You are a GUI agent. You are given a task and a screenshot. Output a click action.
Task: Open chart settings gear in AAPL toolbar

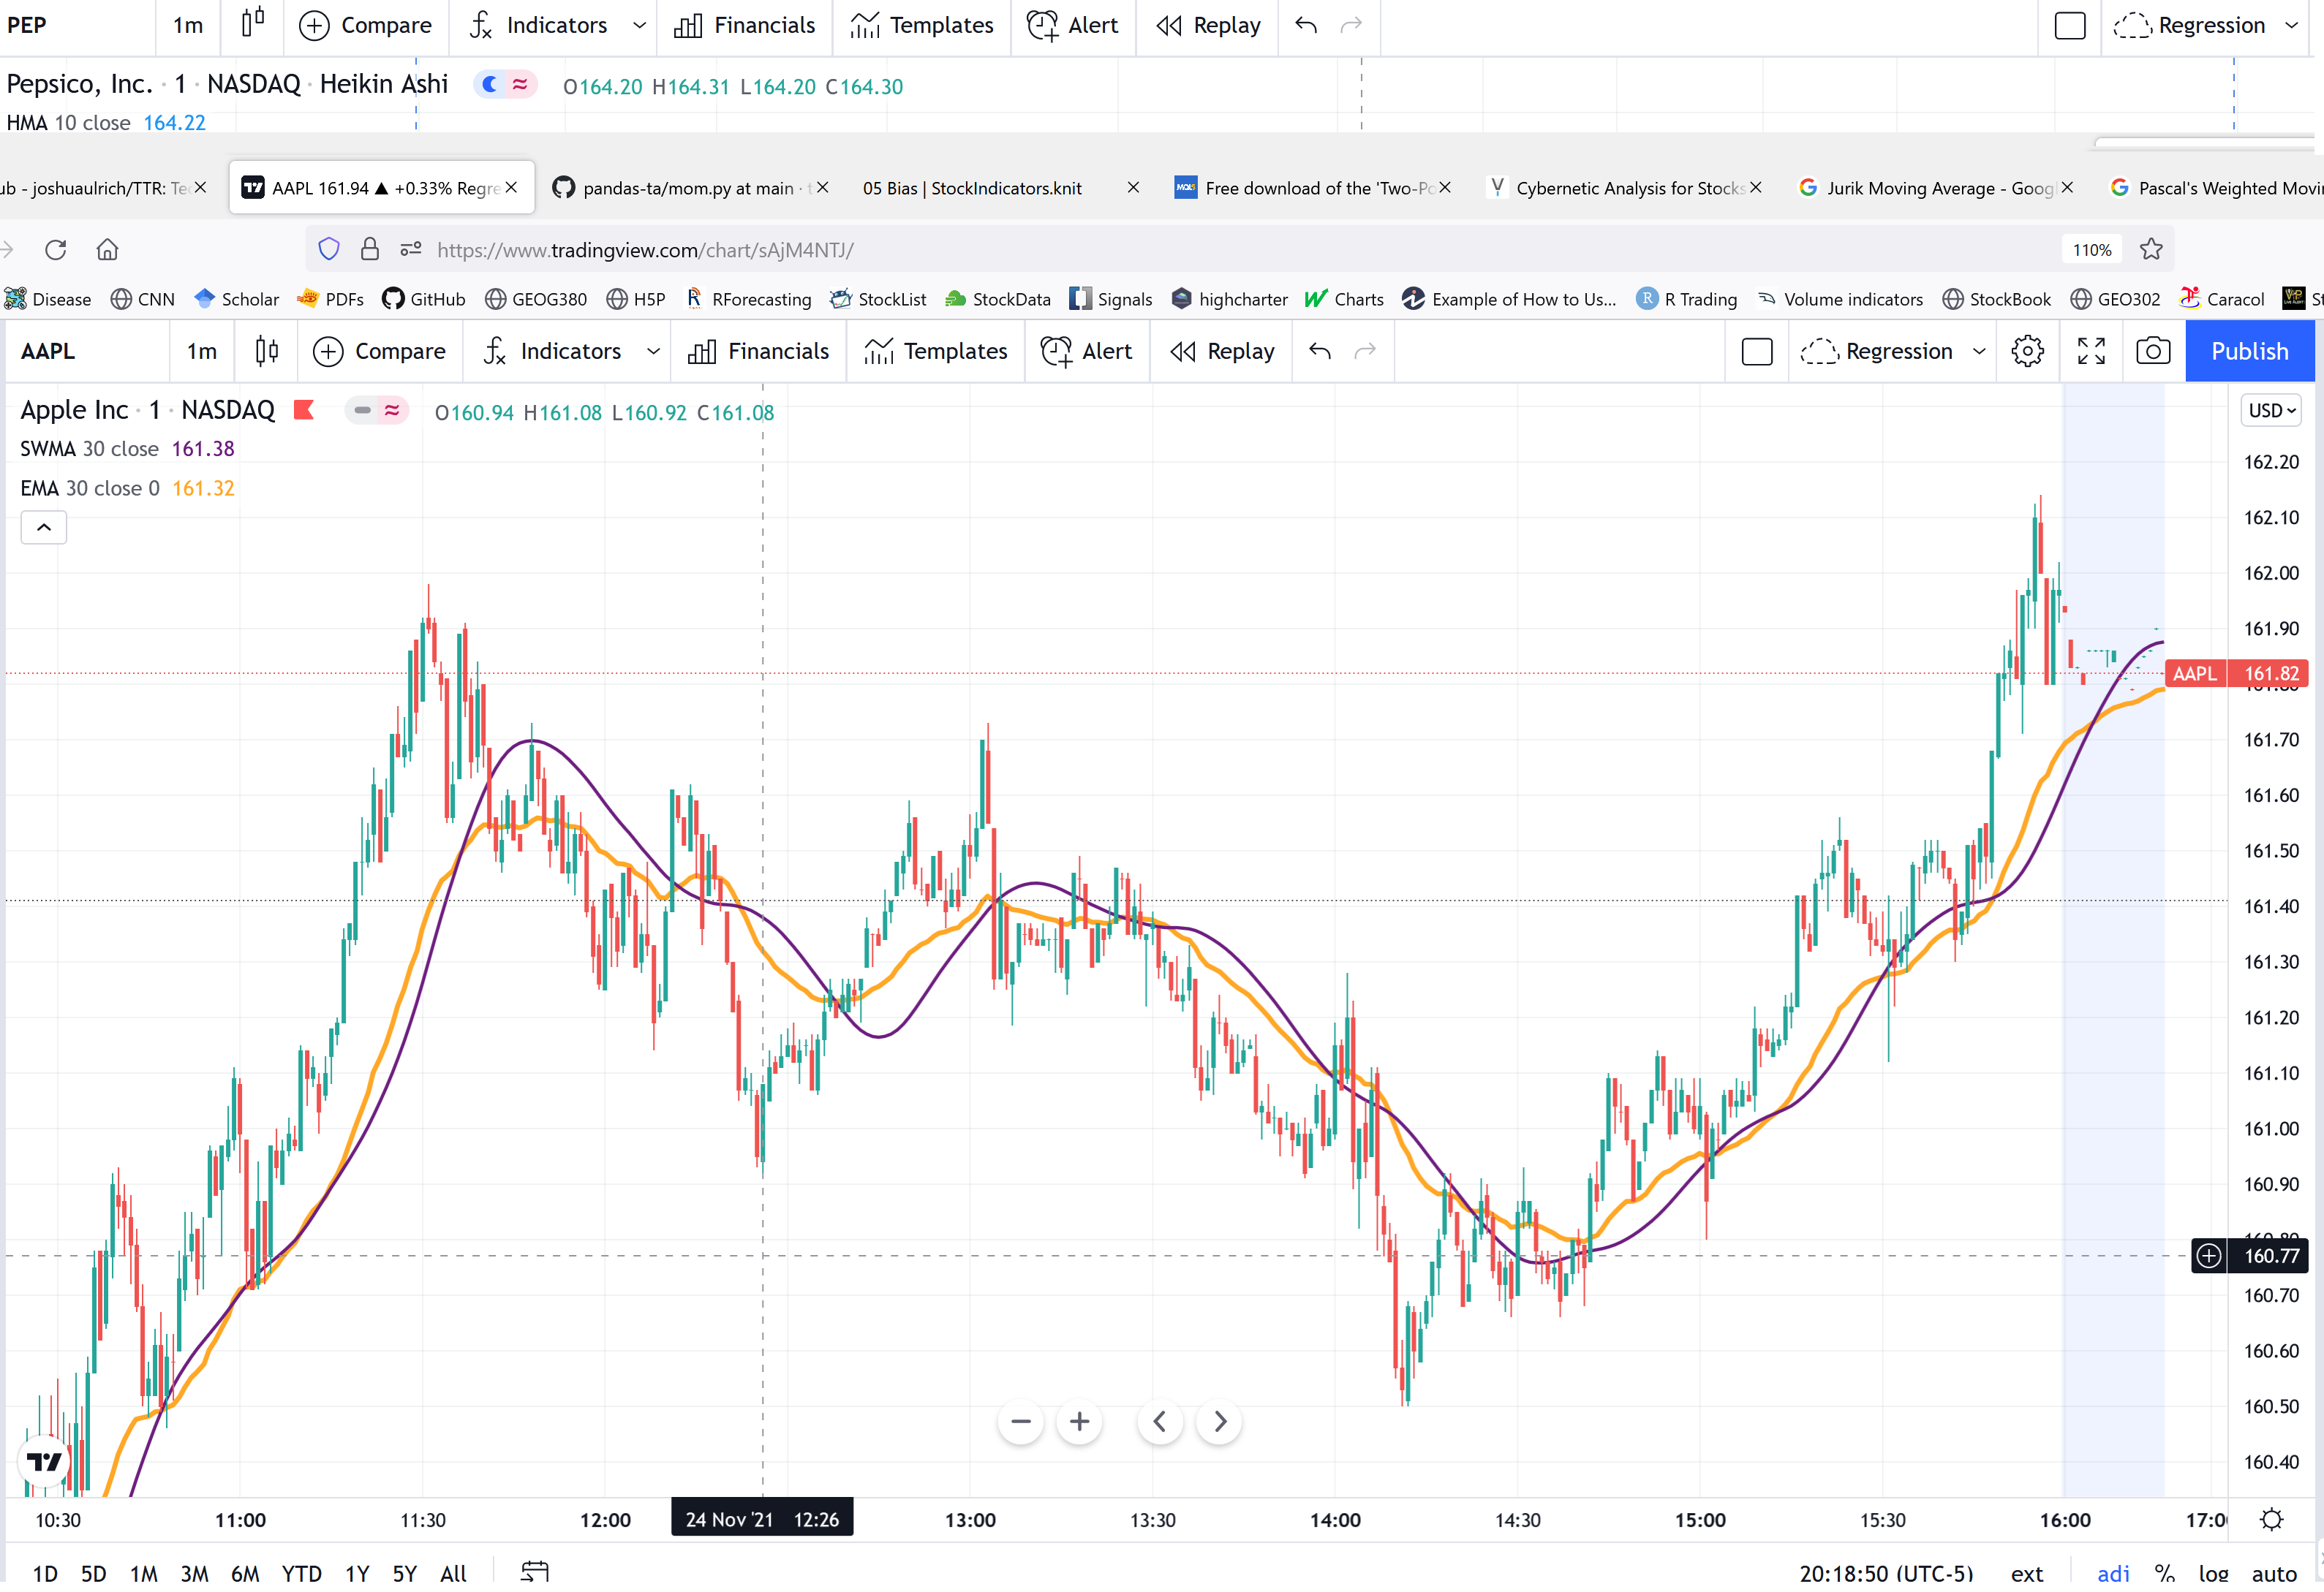pyautogui.click(x=2027, y=352)
